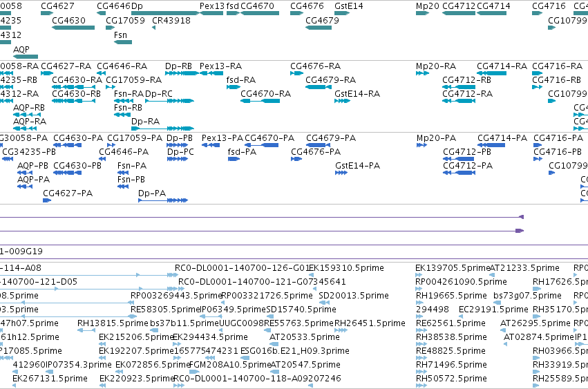The height and width of the screenshot is (389, 588).
Task: Open the CG34235-PB protein label
Action: coord(29,152)
